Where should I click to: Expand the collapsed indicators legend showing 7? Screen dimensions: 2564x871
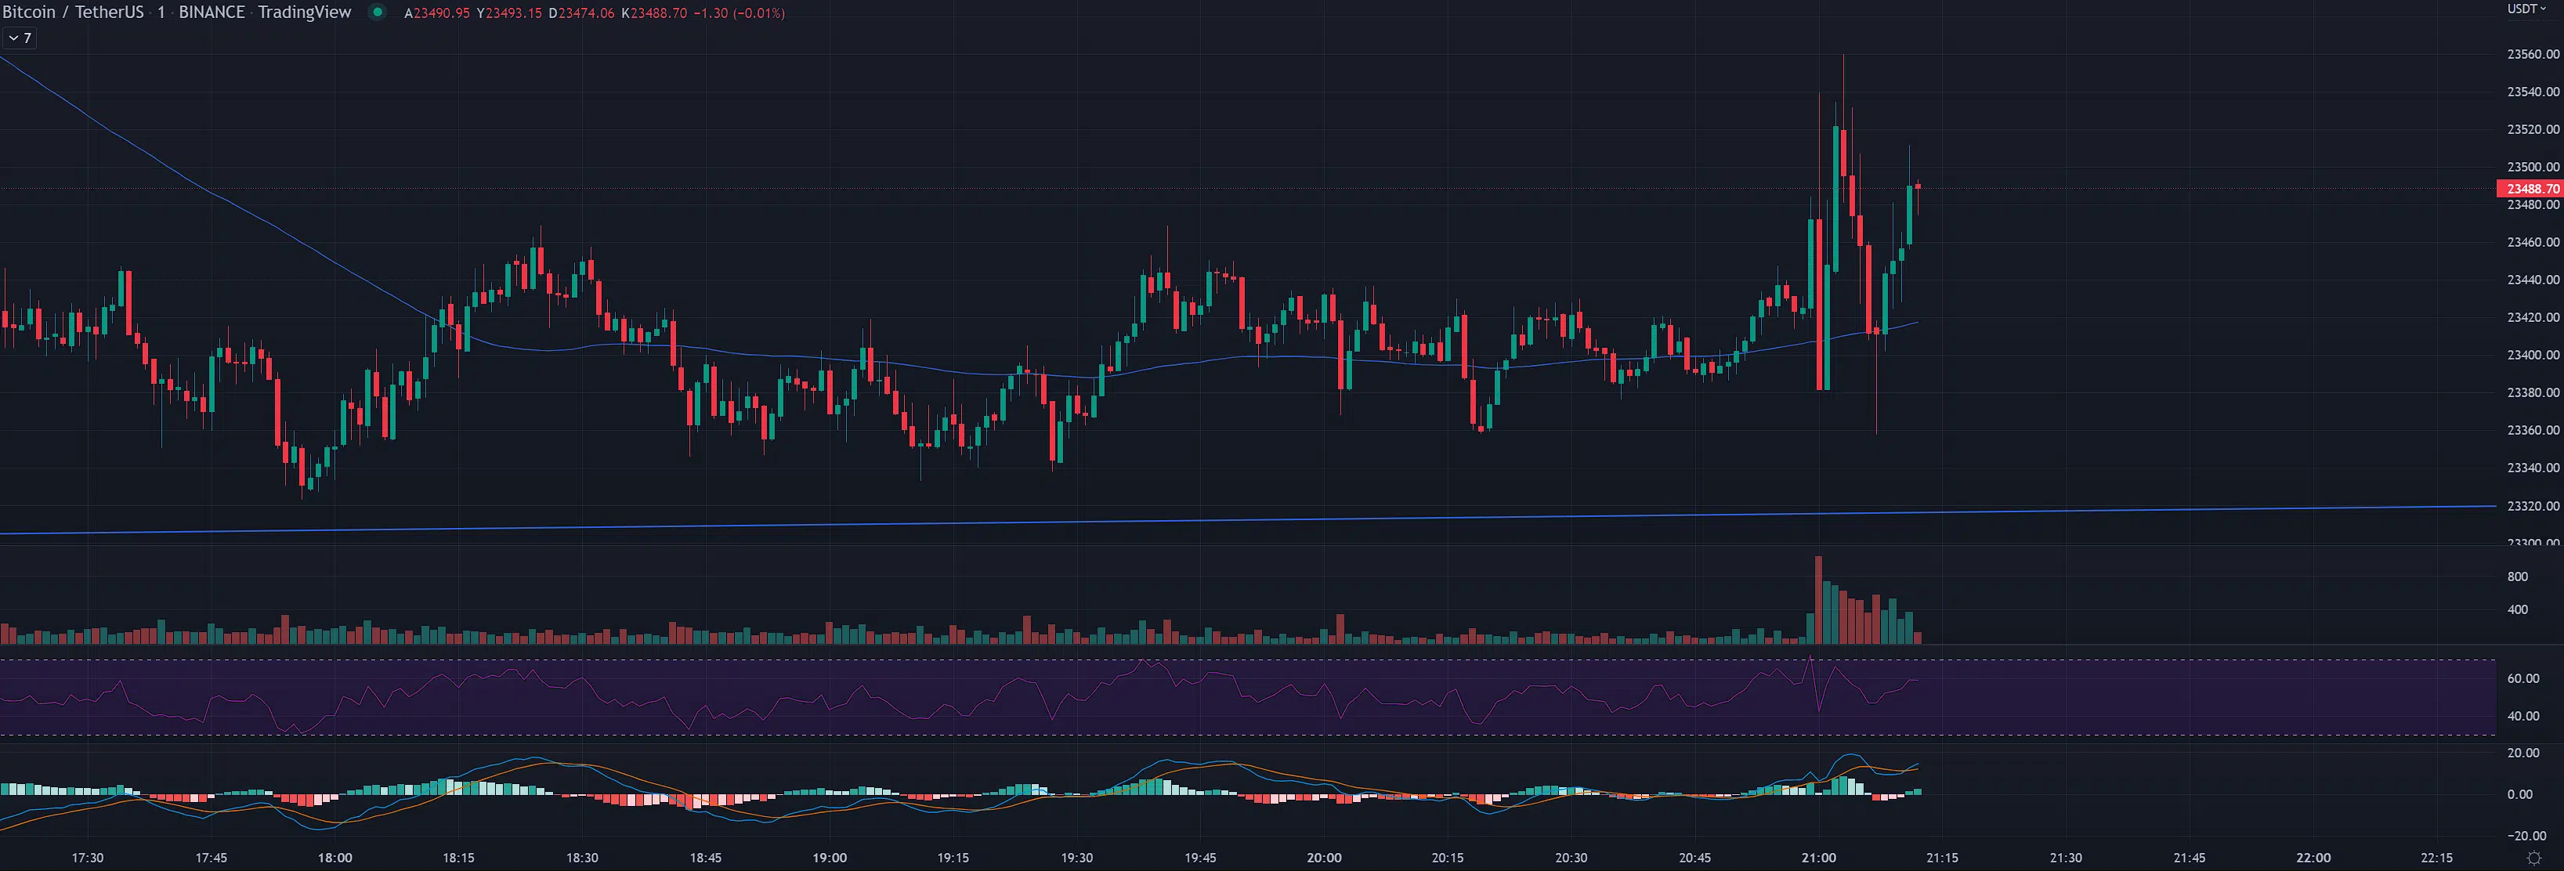pyautogui.click(x=20, y=38)
